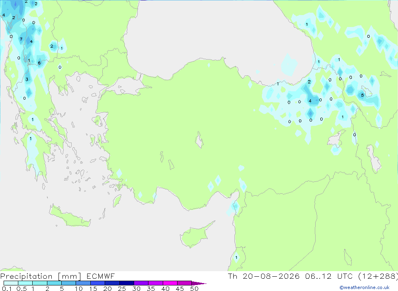
Task: Click the '(12+288)' forecast step text
Action: coord(378,276)
